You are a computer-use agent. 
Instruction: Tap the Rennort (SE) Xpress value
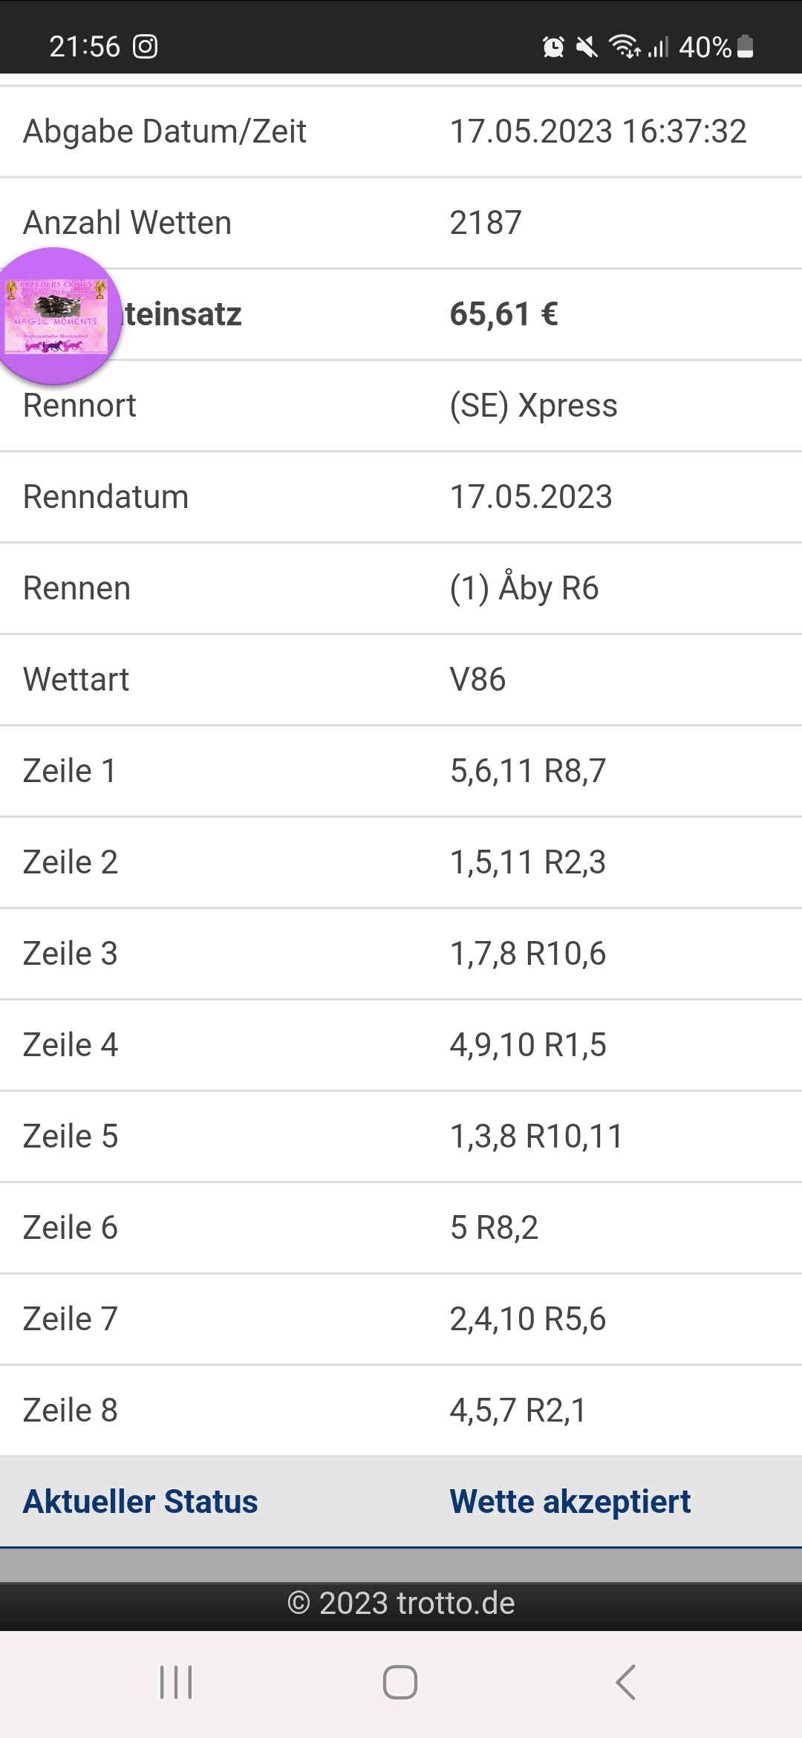pyautogui.click(x=533, y=406)
